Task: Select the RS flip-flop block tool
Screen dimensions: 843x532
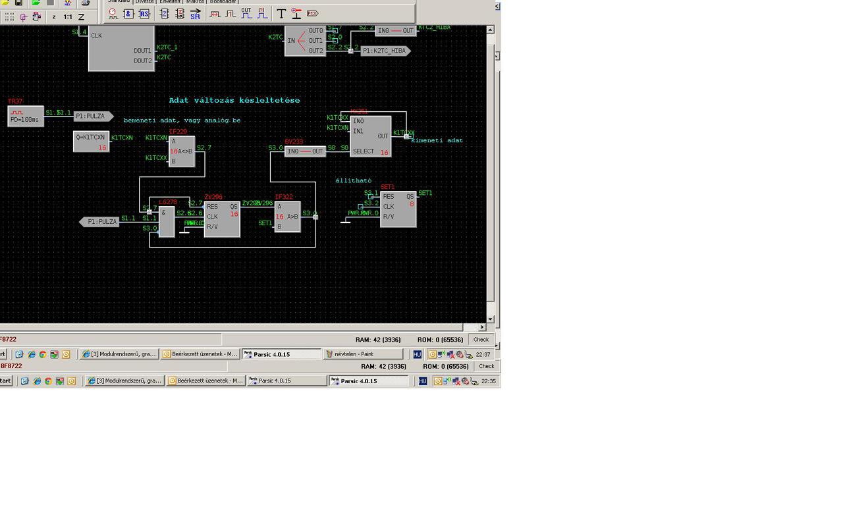Action: pos(144,14)
